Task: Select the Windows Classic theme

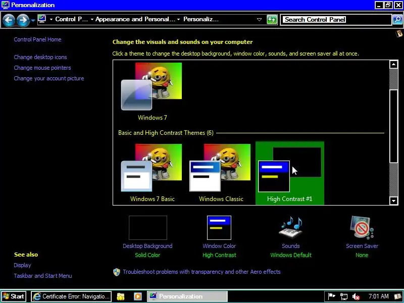Action: tap(221, 173)
